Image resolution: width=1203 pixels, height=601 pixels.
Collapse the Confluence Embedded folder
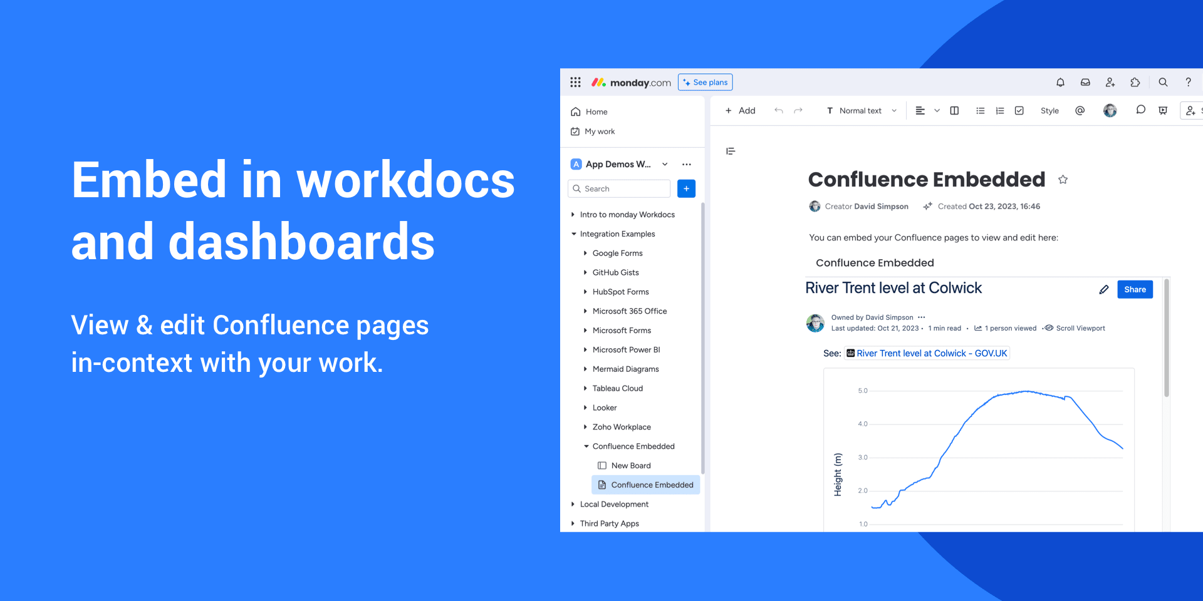[x=585, y=446]
